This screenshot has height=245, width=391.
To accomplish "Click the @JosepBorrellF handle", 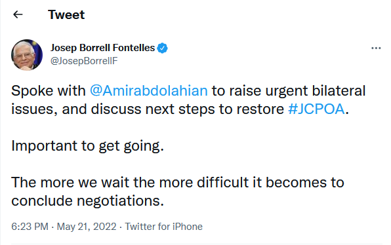I will click(84, 61).
